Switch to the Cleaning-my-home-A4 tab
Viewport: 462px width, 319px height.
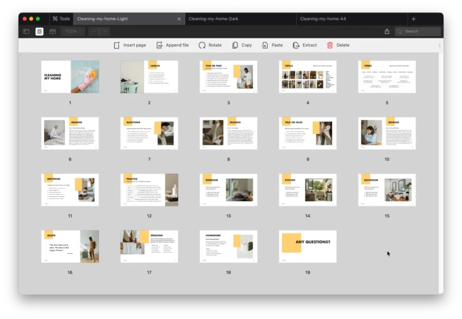click(323, 19)
